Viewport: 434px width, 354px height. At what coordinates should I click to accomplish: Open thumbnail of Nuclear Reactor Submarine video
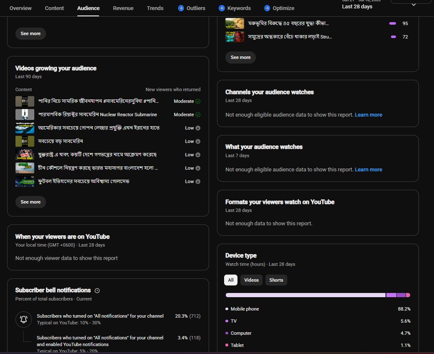coord(25,115)
